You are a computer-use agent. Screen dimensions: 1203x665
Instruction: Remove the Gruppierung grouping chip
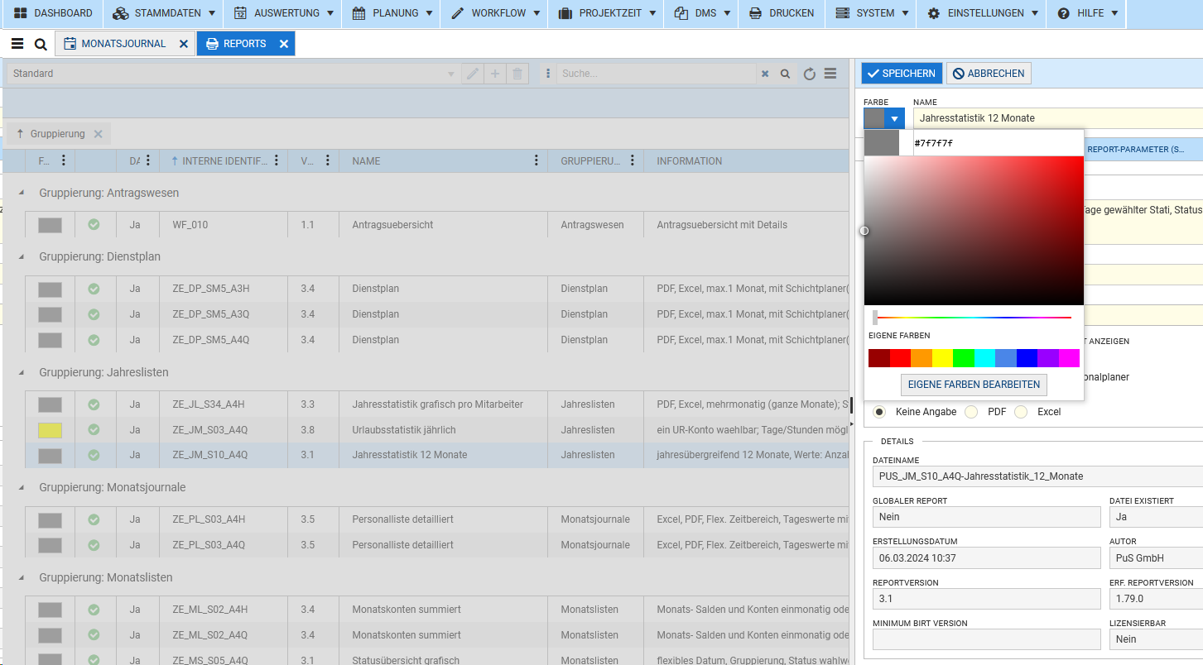tap(98, 134)
